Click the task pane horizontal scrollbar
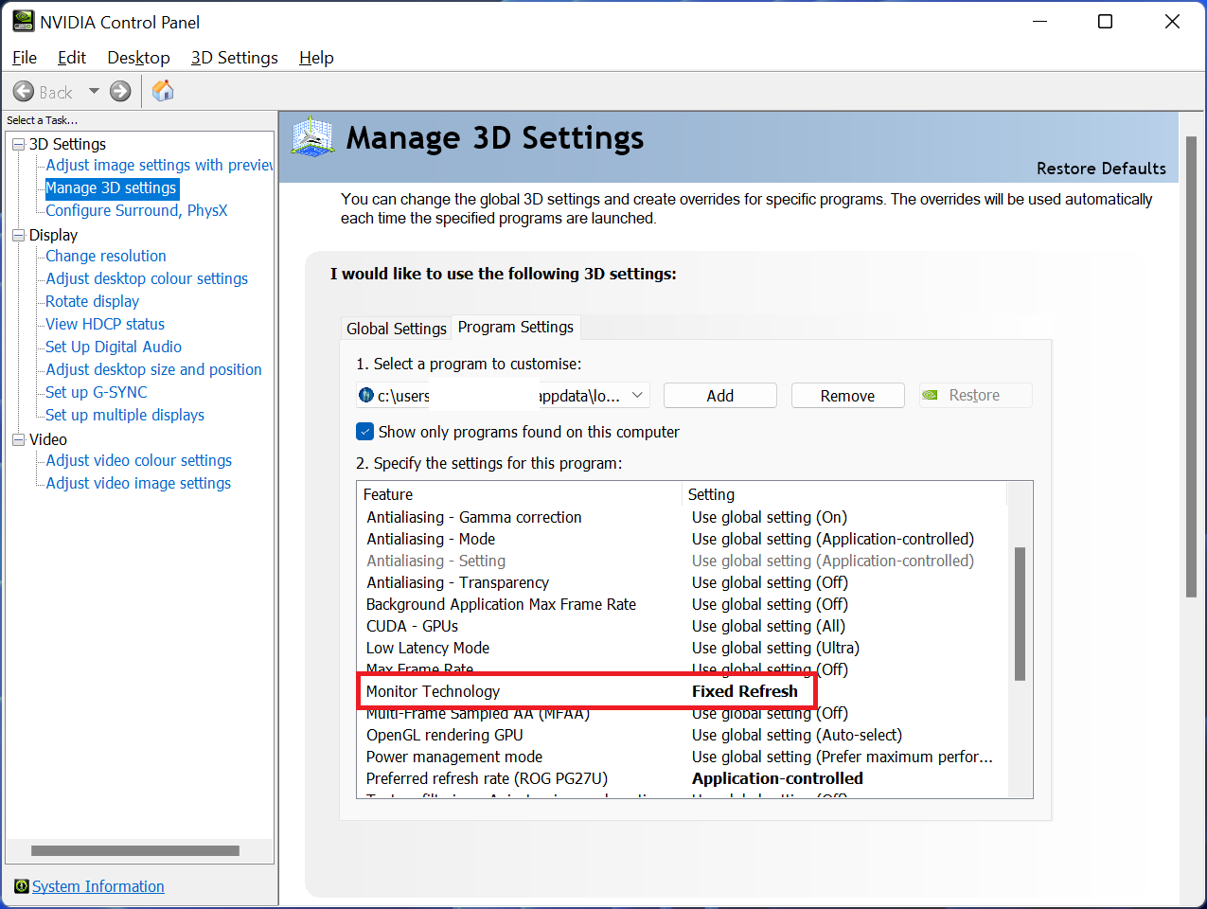This screenshot has height=909, width=1207. [x=135, y=850]
